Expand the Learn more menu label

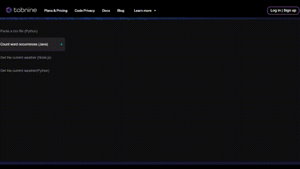[142, 11]
